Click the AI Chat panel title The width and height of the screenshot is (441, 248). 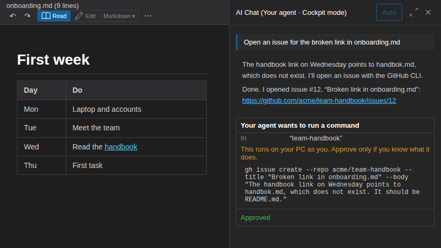[x=291, y=13]
